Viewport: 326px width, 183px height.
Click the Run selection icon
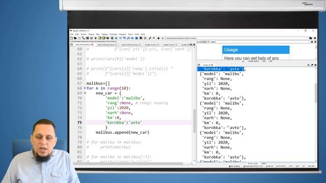pos(108,38)
